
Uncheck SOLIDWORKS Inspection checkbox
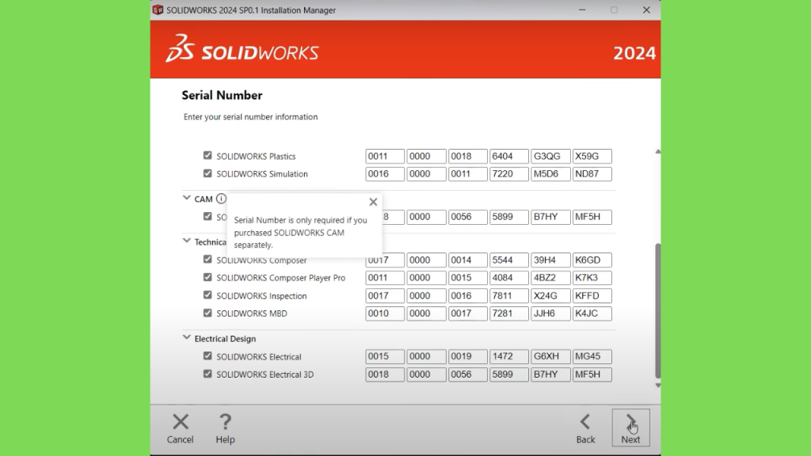click(208, 294)
